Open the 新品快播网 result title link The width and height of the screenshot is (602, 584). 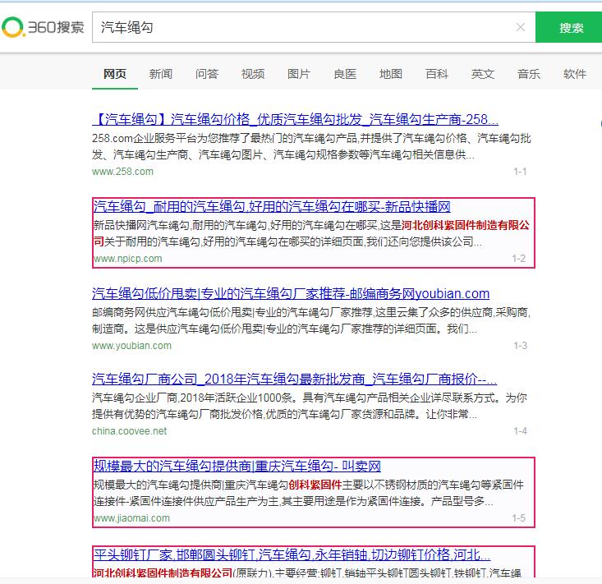point(272,206)
